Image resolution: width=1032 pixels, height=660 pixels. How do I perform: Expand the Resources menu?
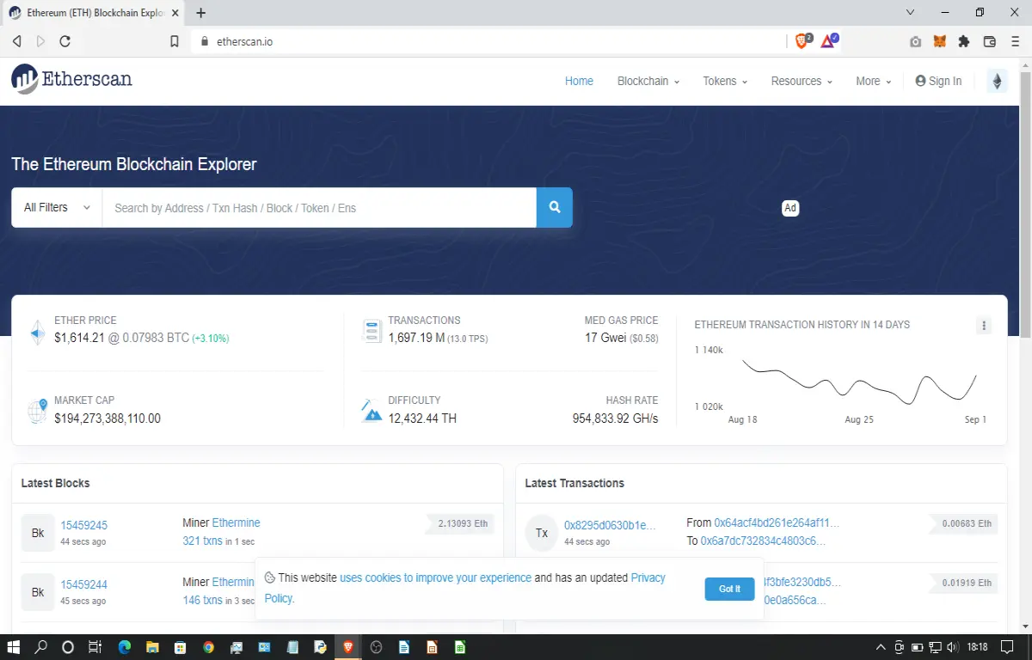(802, 81)
